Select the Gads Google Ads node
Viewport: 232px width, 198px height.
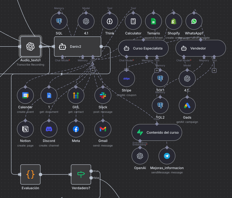pos(187,105)
